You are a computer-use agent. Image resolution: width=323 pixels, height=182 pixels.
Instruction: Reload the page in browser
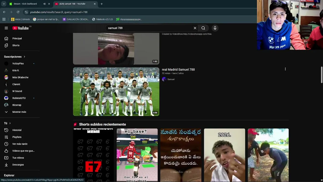18,12
